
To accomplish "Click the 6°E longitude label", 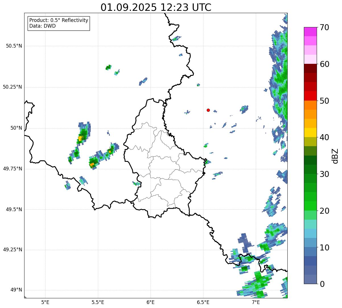I will click(x=151, y=302).
